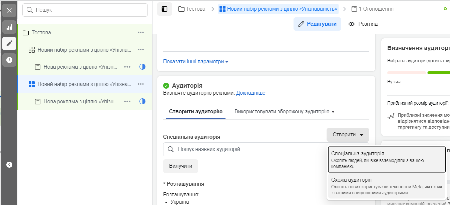Toggle status of second Нова реклама ad

(142, 101)
